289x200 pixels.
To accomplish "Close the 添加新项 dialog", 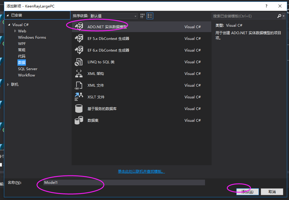I will point(280,6).
